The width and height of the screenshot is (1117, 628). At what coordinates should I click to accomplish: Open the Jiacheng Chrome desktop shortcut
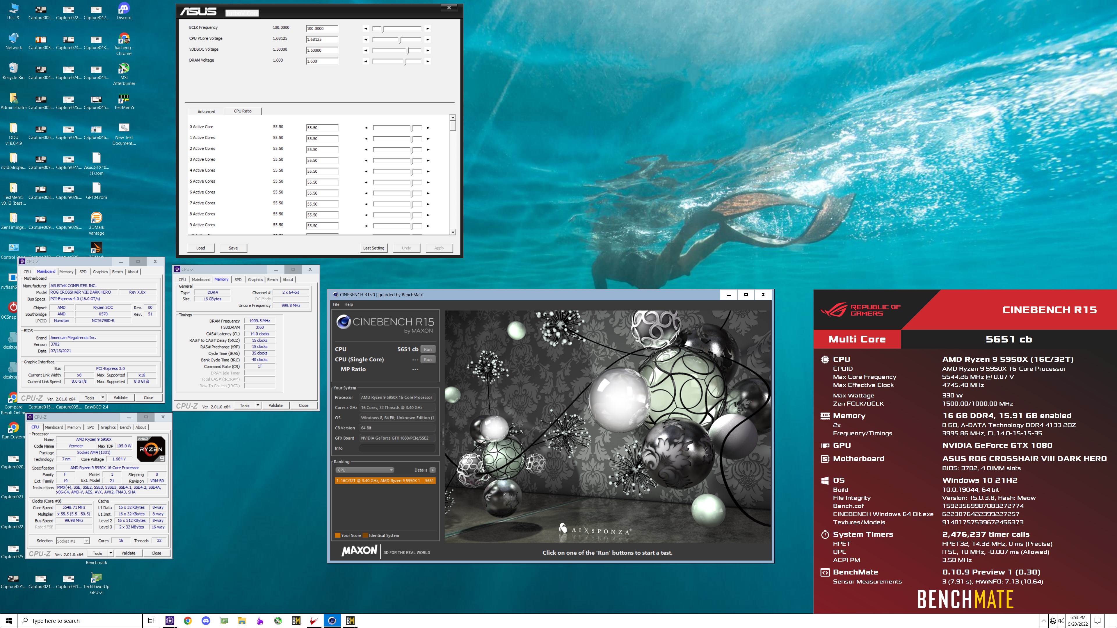(x=124, y=44)
